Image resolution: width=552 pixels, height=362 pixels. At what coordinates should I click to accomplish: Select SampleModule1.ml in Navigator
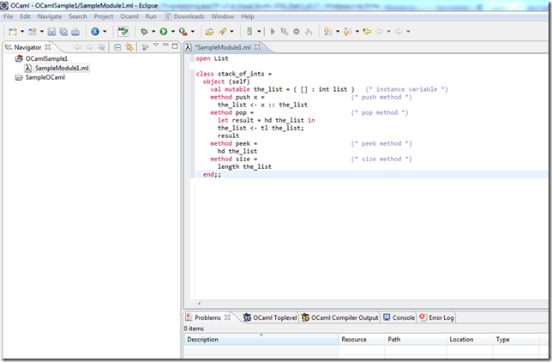coord(61,68)
